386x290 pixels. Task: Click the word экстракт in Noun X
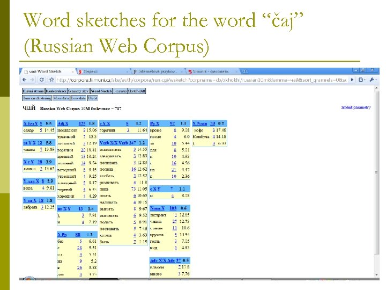point(158,215)
